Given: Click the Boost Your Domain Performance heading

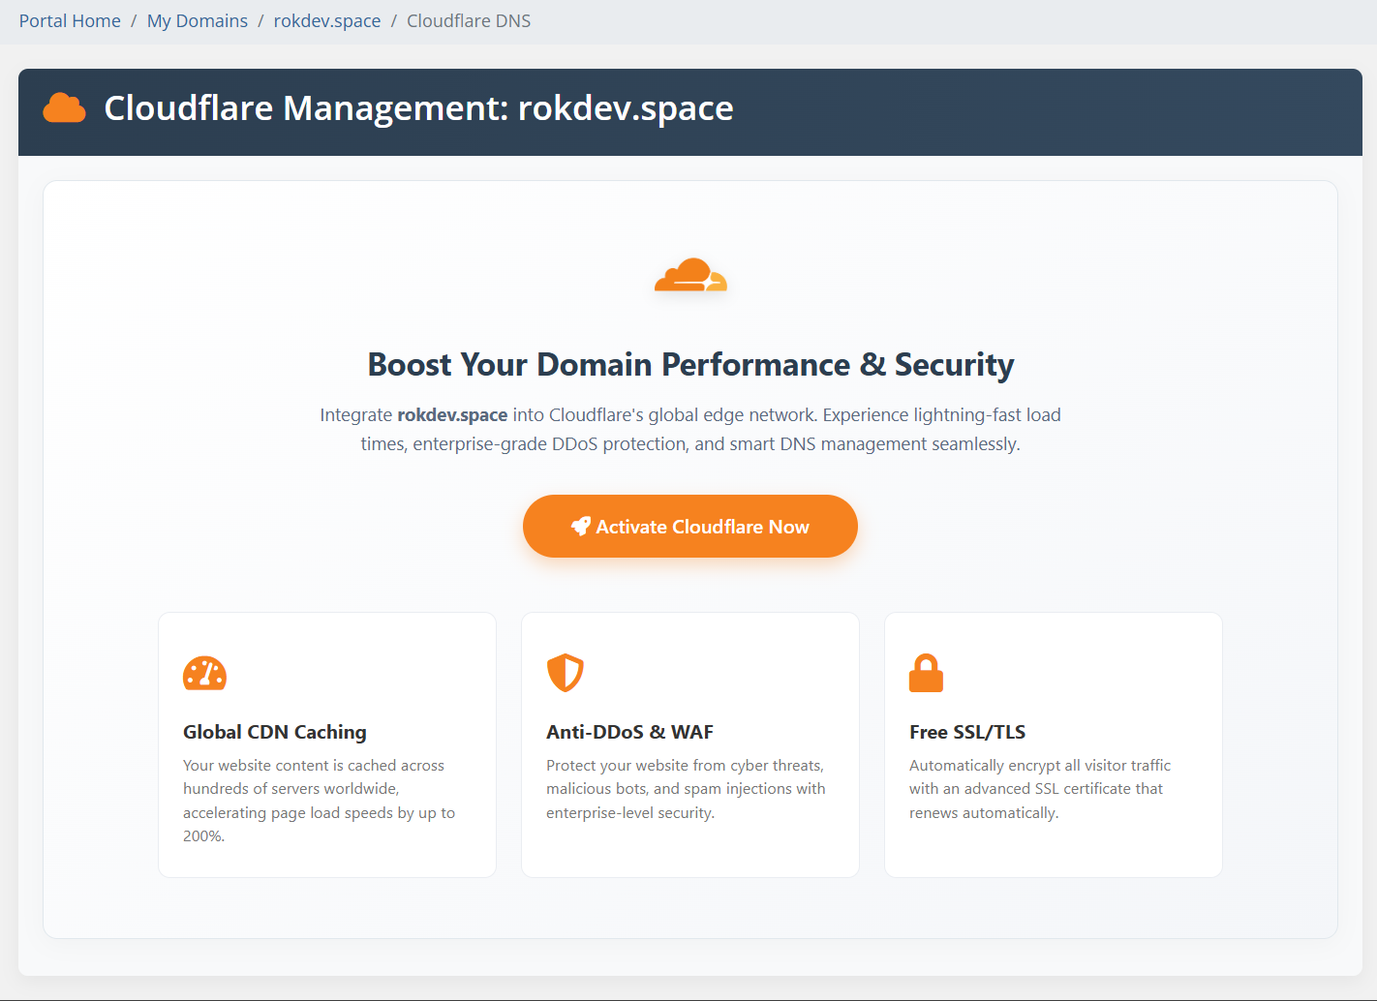Looking at the screenshot, I should click(689, 365).
